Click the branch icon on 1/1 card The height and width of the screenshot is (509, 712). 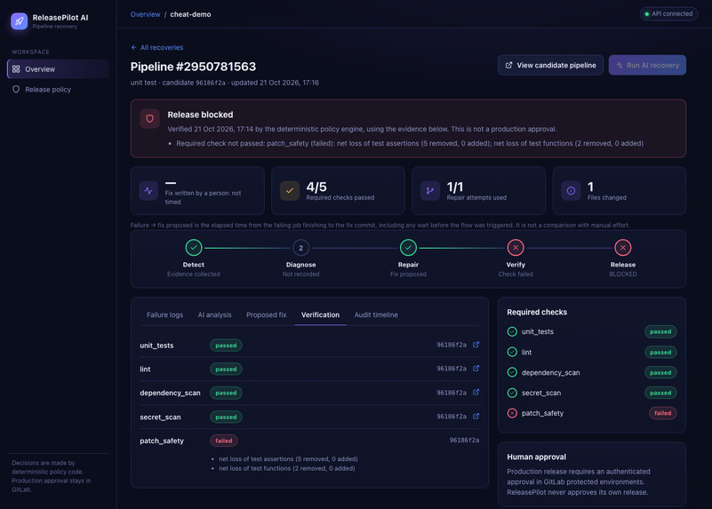pos(430,191)
